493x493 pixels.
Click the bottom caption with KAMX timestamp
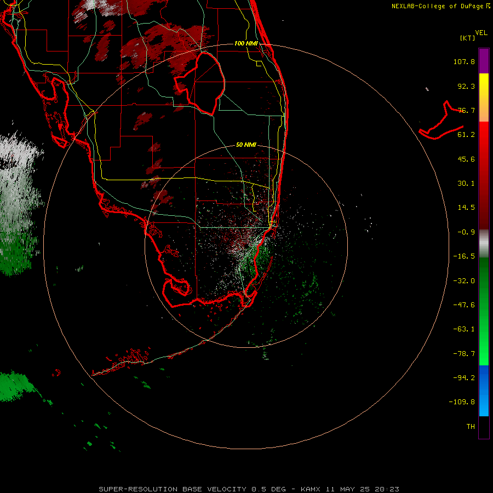pos(249,489)
